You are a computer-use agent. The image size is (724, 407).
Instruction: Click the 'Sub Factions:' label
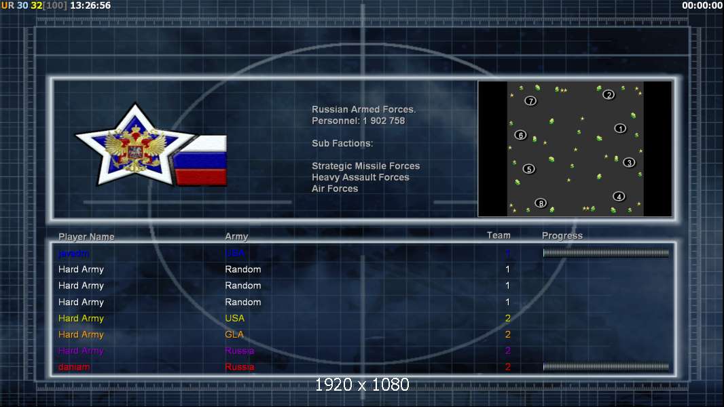(342, 143)
